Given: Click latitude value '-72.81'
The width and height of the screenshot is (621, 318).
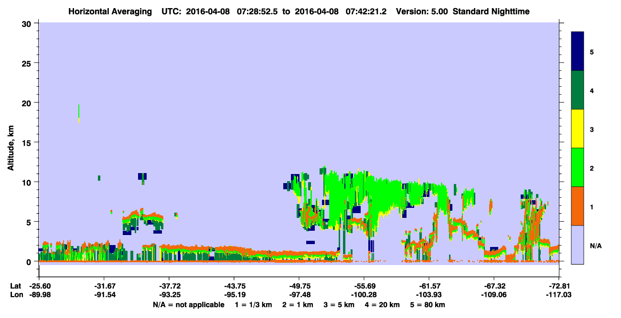Looking at the screenshot, I should pos(559,286).
